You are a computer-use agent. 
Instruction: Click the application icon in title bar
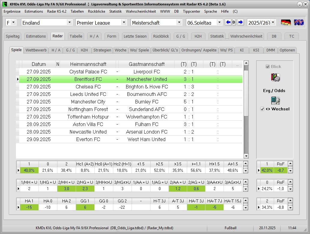tap(5, 4)
